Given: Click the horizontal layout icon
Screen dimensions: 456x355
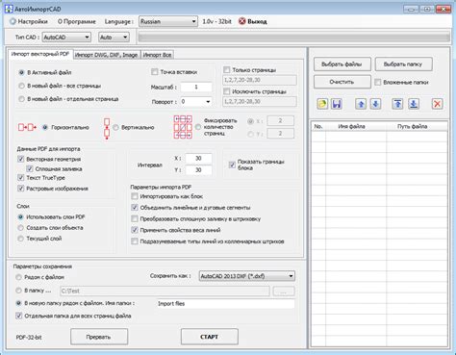Looking at the screenshot, I should 27,127.
